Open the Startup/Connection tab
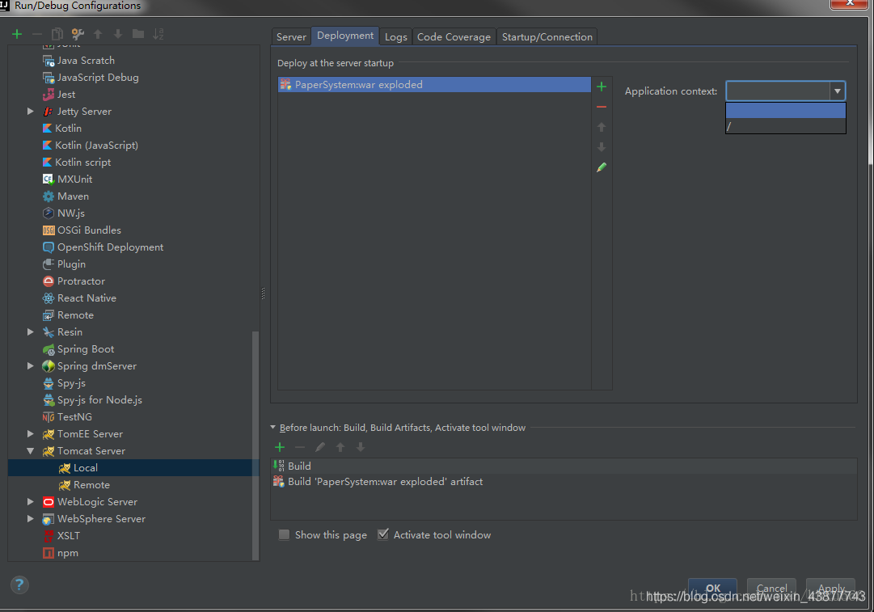Viewport: 874px width, 612px height. [x=547, y=36]
